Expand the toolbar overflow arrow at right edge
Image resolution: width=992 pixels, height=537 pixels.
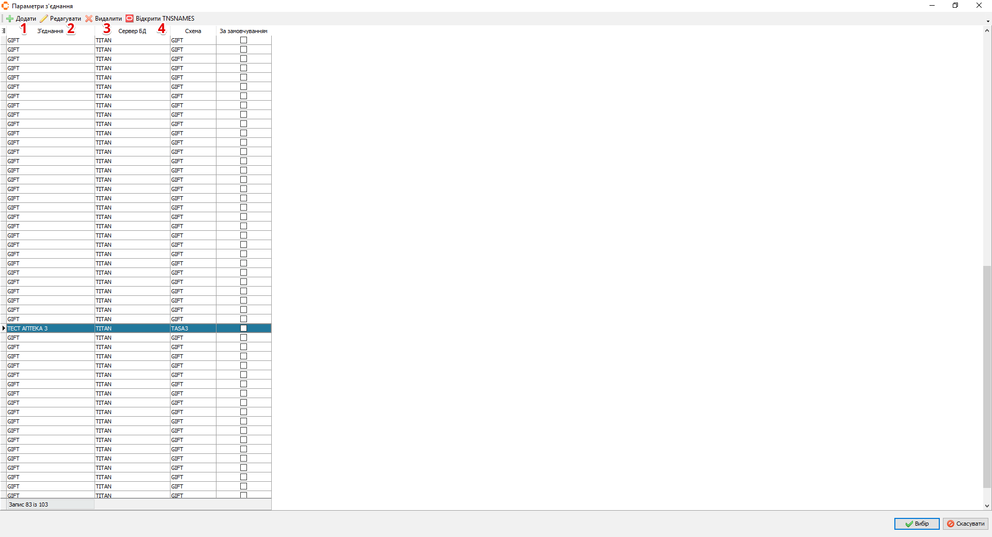point(988,21)
